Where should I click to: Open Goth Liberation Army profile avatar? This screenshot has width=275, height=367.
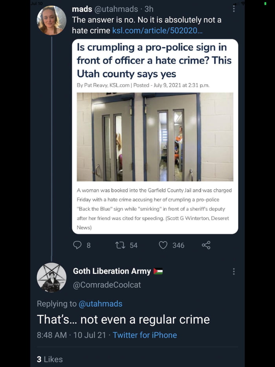click(51, 277)
